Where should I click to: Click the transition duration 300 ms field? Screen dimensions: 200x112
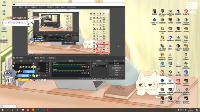pos(100,66)
